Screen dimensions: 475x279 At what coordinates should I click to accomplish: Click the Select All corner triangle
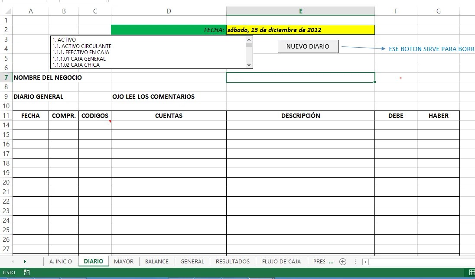tap(8, 11)
